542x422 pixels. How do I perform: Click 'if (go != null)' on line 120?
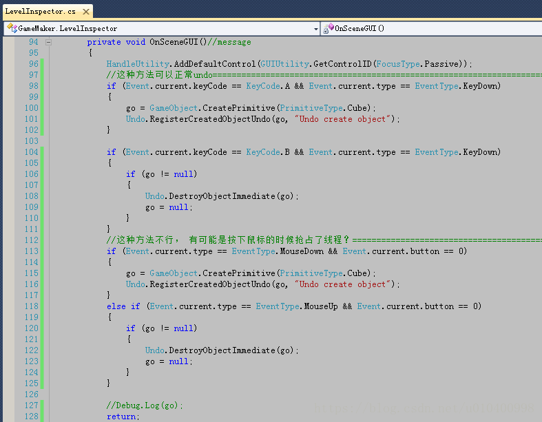point(161,328)
